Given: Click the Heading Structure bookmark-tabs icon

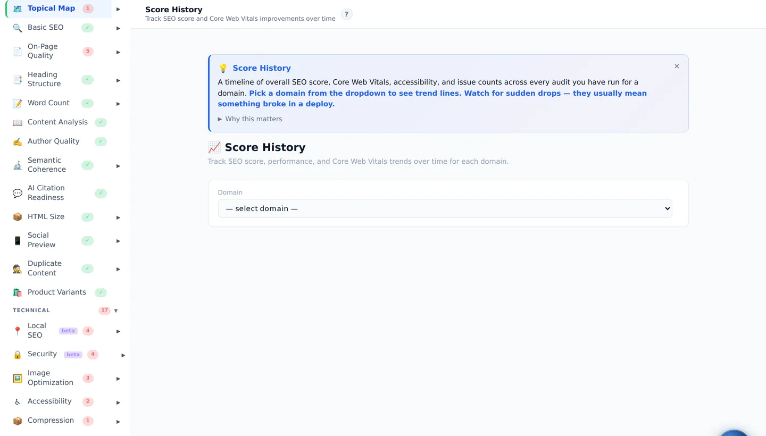Looking at the screenshot, I should click(x=18, y=80).
